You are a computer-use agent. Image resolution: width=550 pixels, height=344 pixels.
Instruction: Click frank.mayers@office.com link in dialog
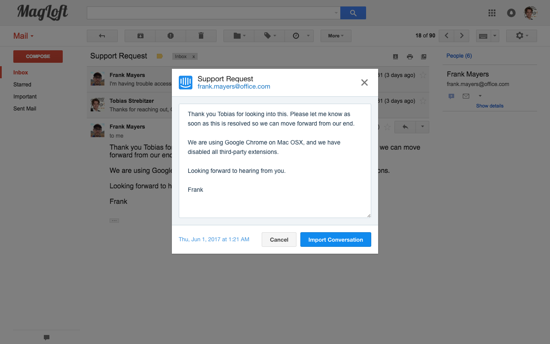click(x=234, y=86)
